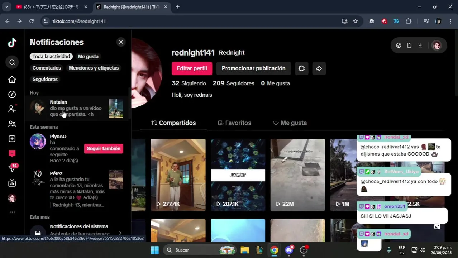Open the Chrome extensions puzzle icon

(x=409, y=21)
